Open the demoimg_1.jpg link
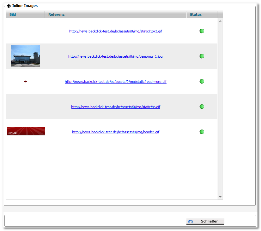Viewport: 261px width, 231px height. coord(116,56)
